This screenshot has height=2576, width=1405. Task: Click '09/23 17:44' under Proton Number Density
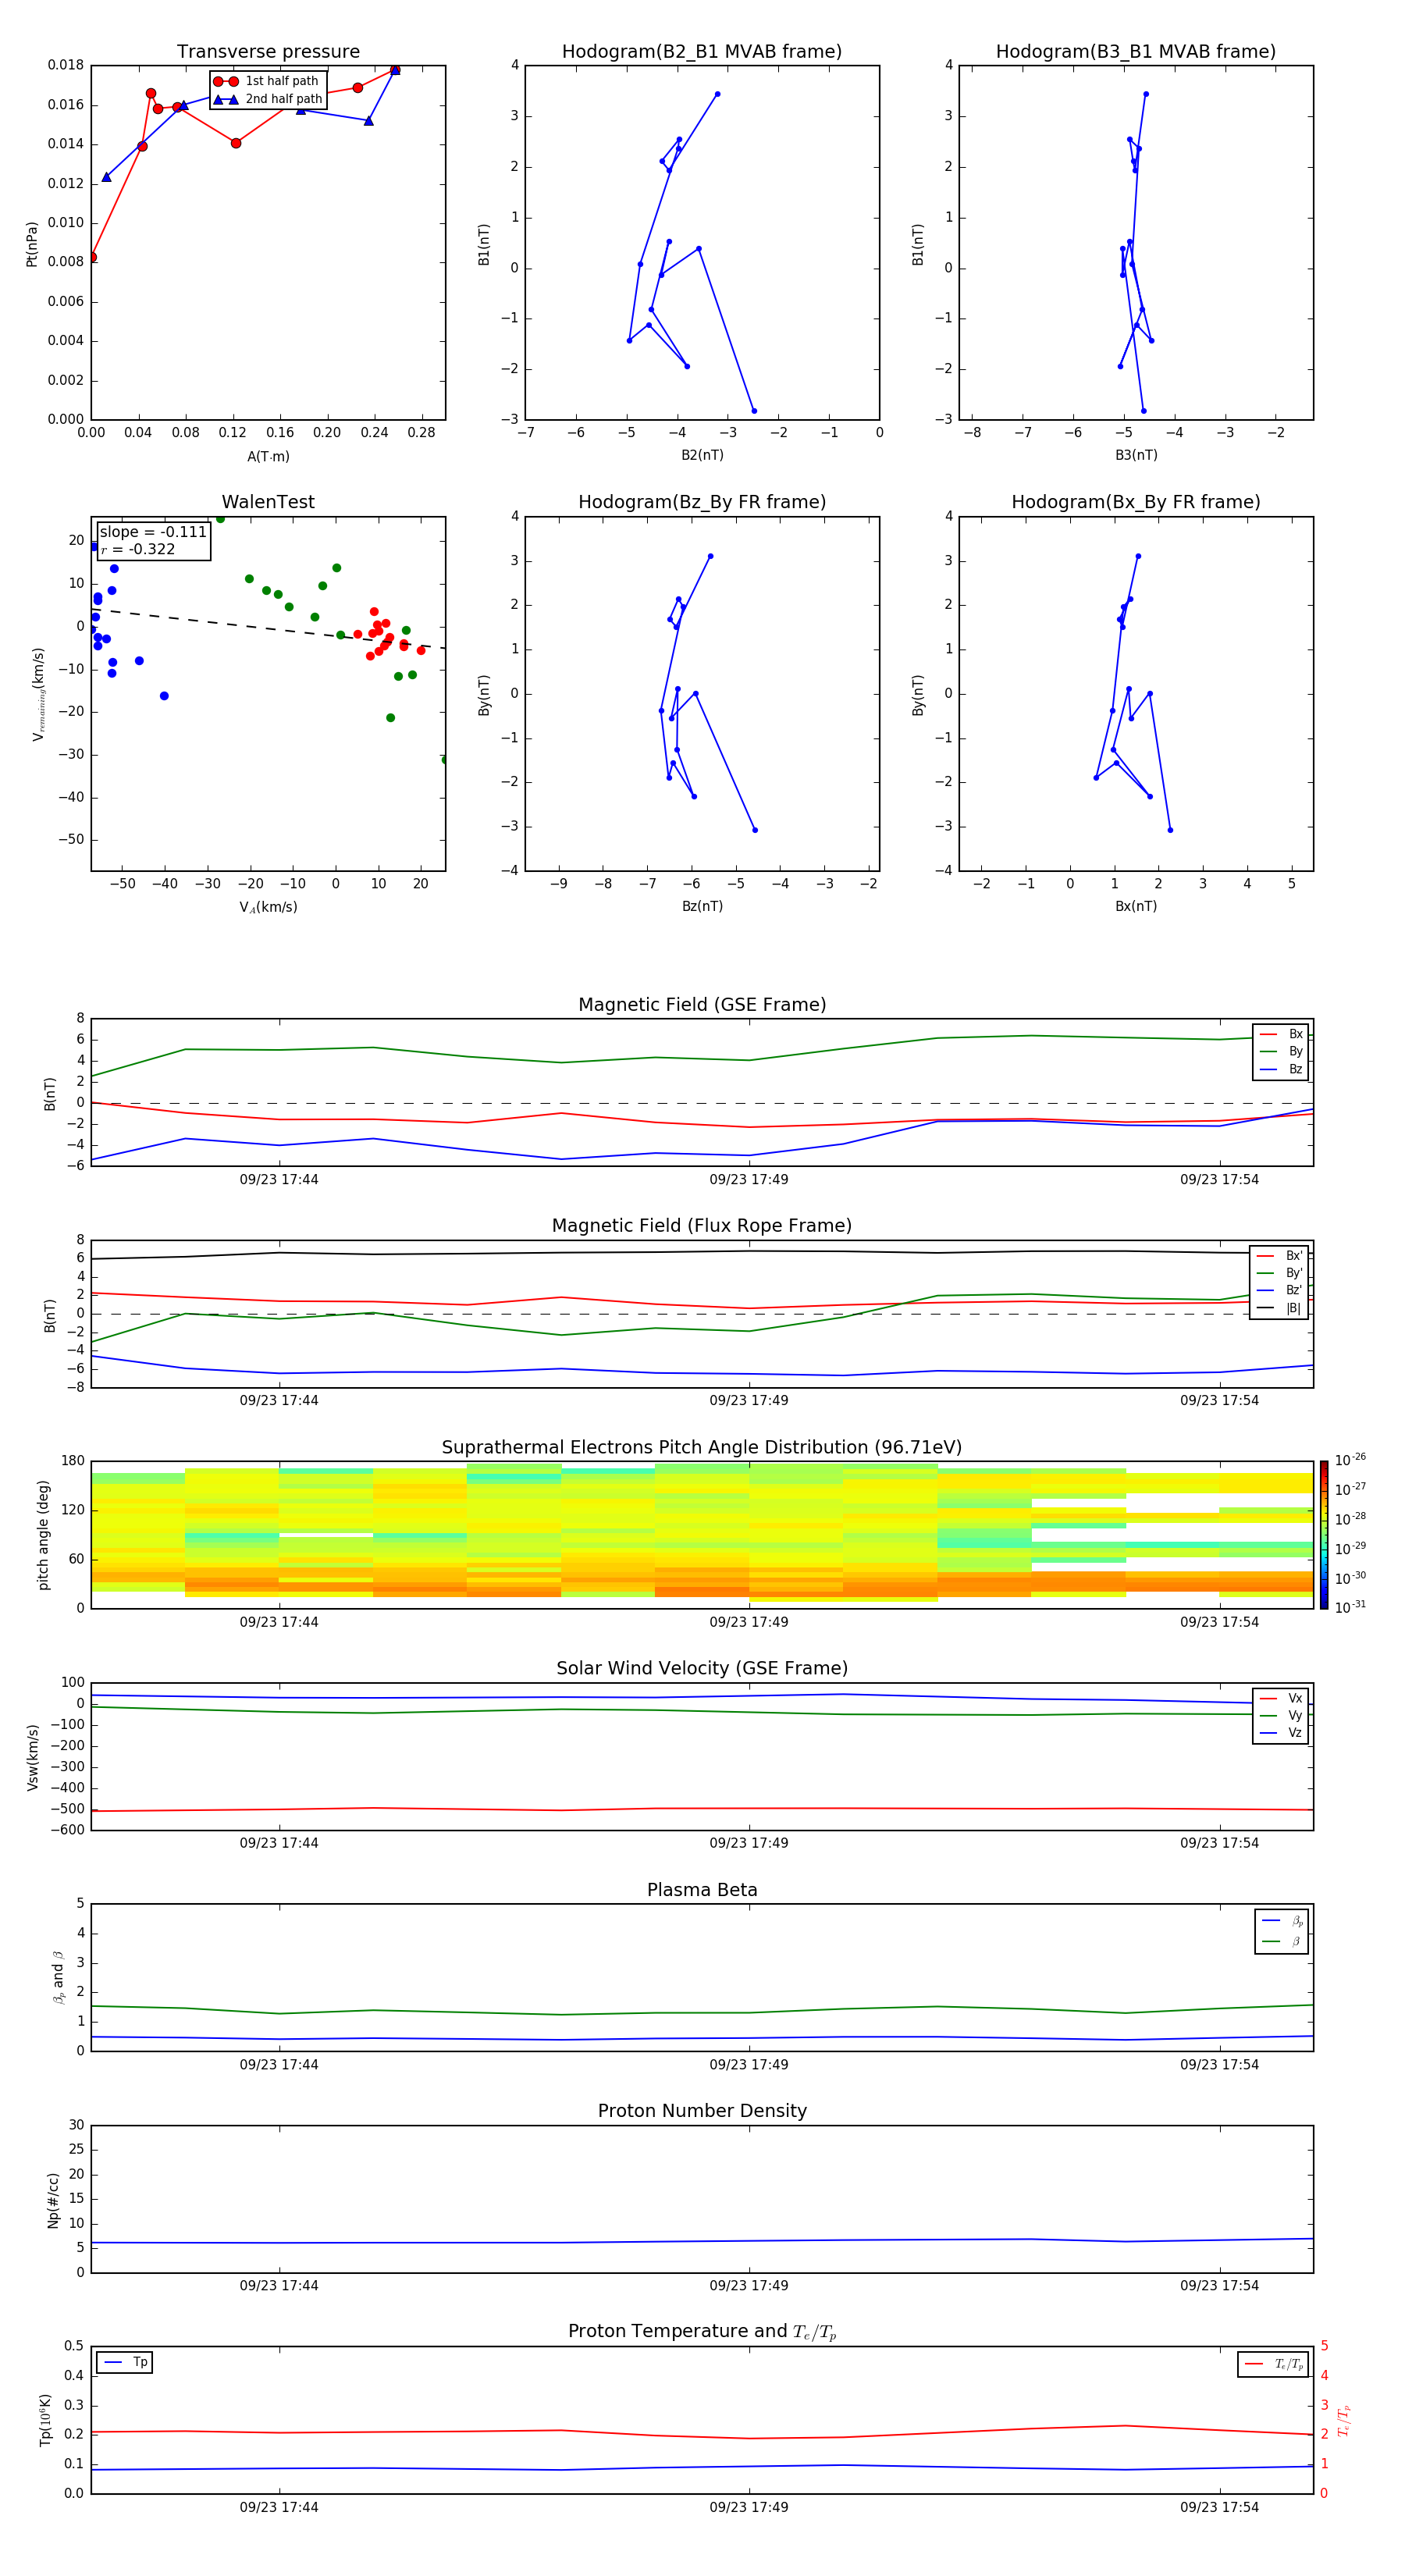pos(279,2286)
